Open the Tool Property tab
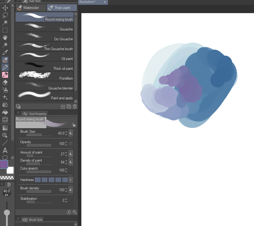 click(34, 114)
